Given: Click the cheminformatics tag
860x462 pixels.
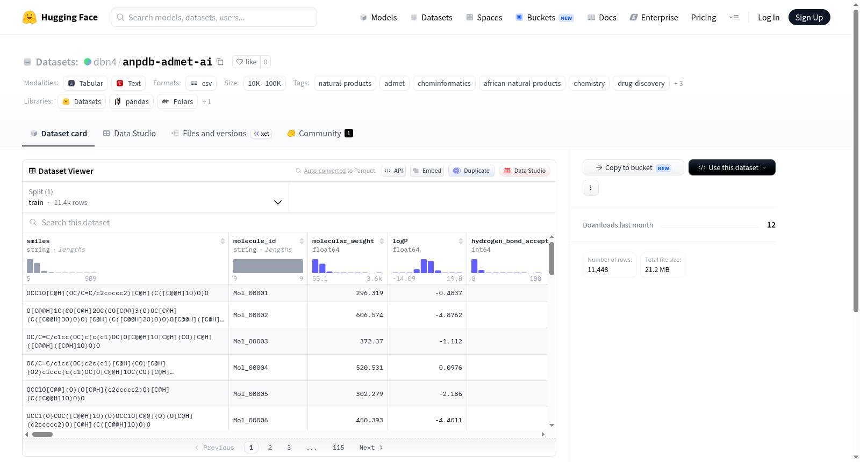Looking at the screenshot, I should pyautogui.click(x=444, y=83).
